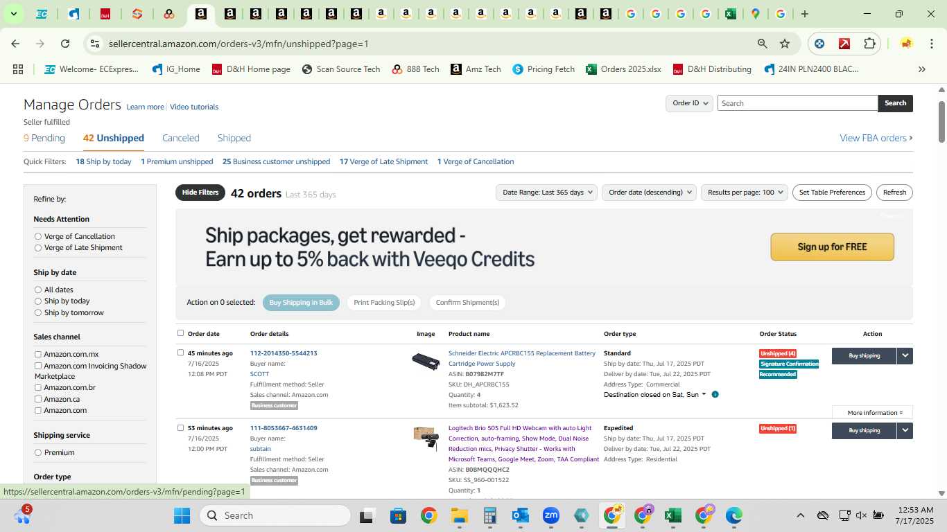Open the 888 Tech bookmark
The image size is (947, 532).
click(415, 69)
